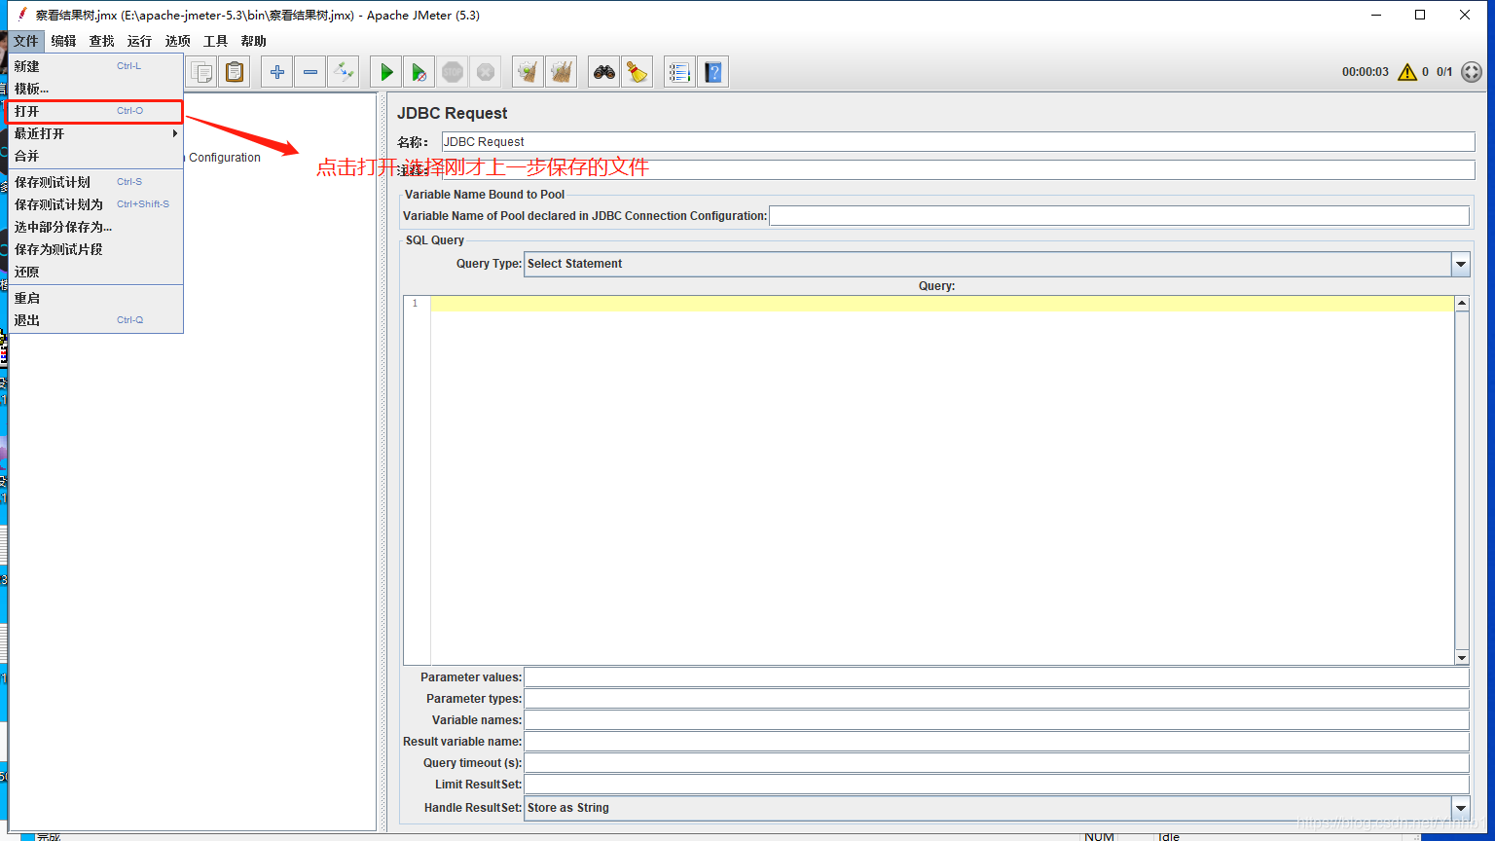Open the Handle ResultSet dropdown
Image resolution: width=1495 pixels, height=841 pixels.
(x=1460, y=808)
